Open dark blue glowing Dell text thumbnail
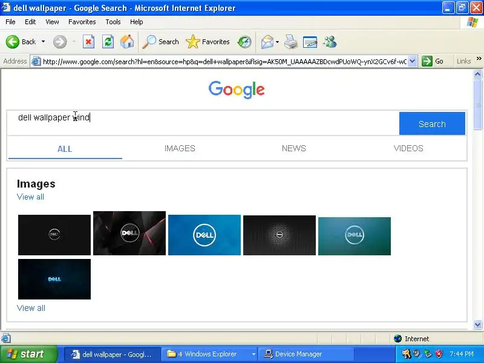Screen dimensions: 484x363 [x=54, y=279]
